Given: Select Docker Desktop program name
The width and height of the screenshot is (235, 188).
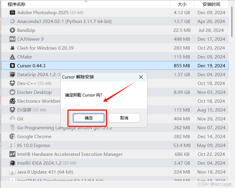Looking at the screenshot, I should pos(34,92).
